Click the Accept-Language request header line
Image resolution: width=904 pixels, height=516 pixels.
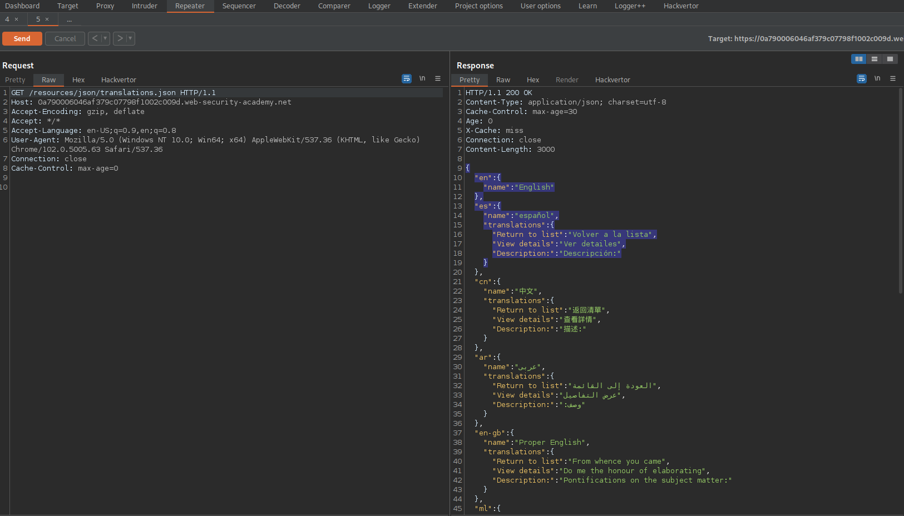tap(93, 131)
